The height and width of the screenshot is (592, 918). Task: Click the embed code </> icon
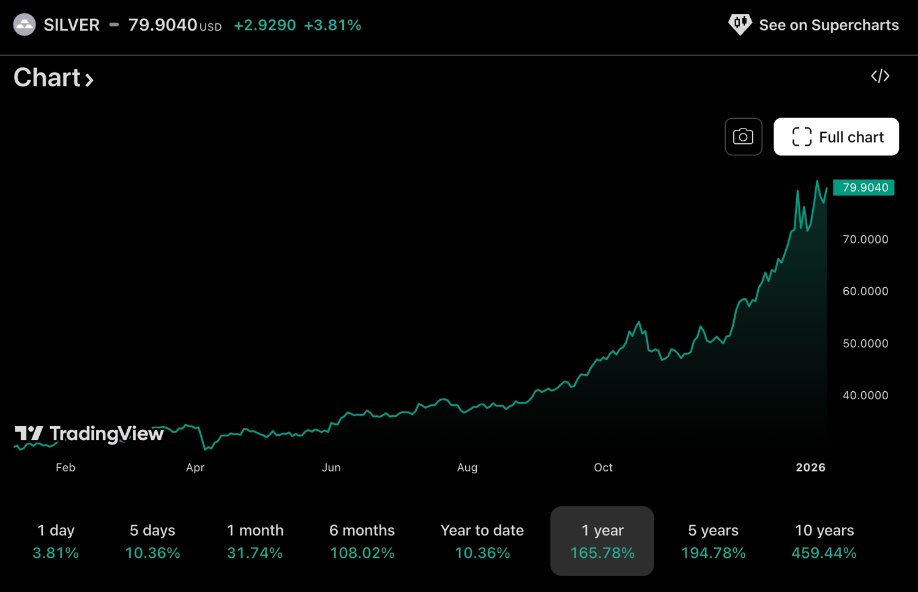click(880, 75)
